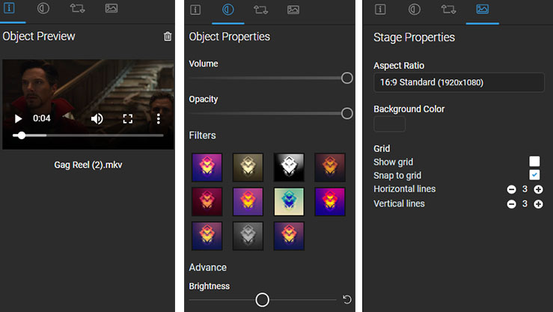The width and height of the screenshot is (553, 312).
Task: Increase Vertical lines with plus button
Action: [x=538, y=204]
